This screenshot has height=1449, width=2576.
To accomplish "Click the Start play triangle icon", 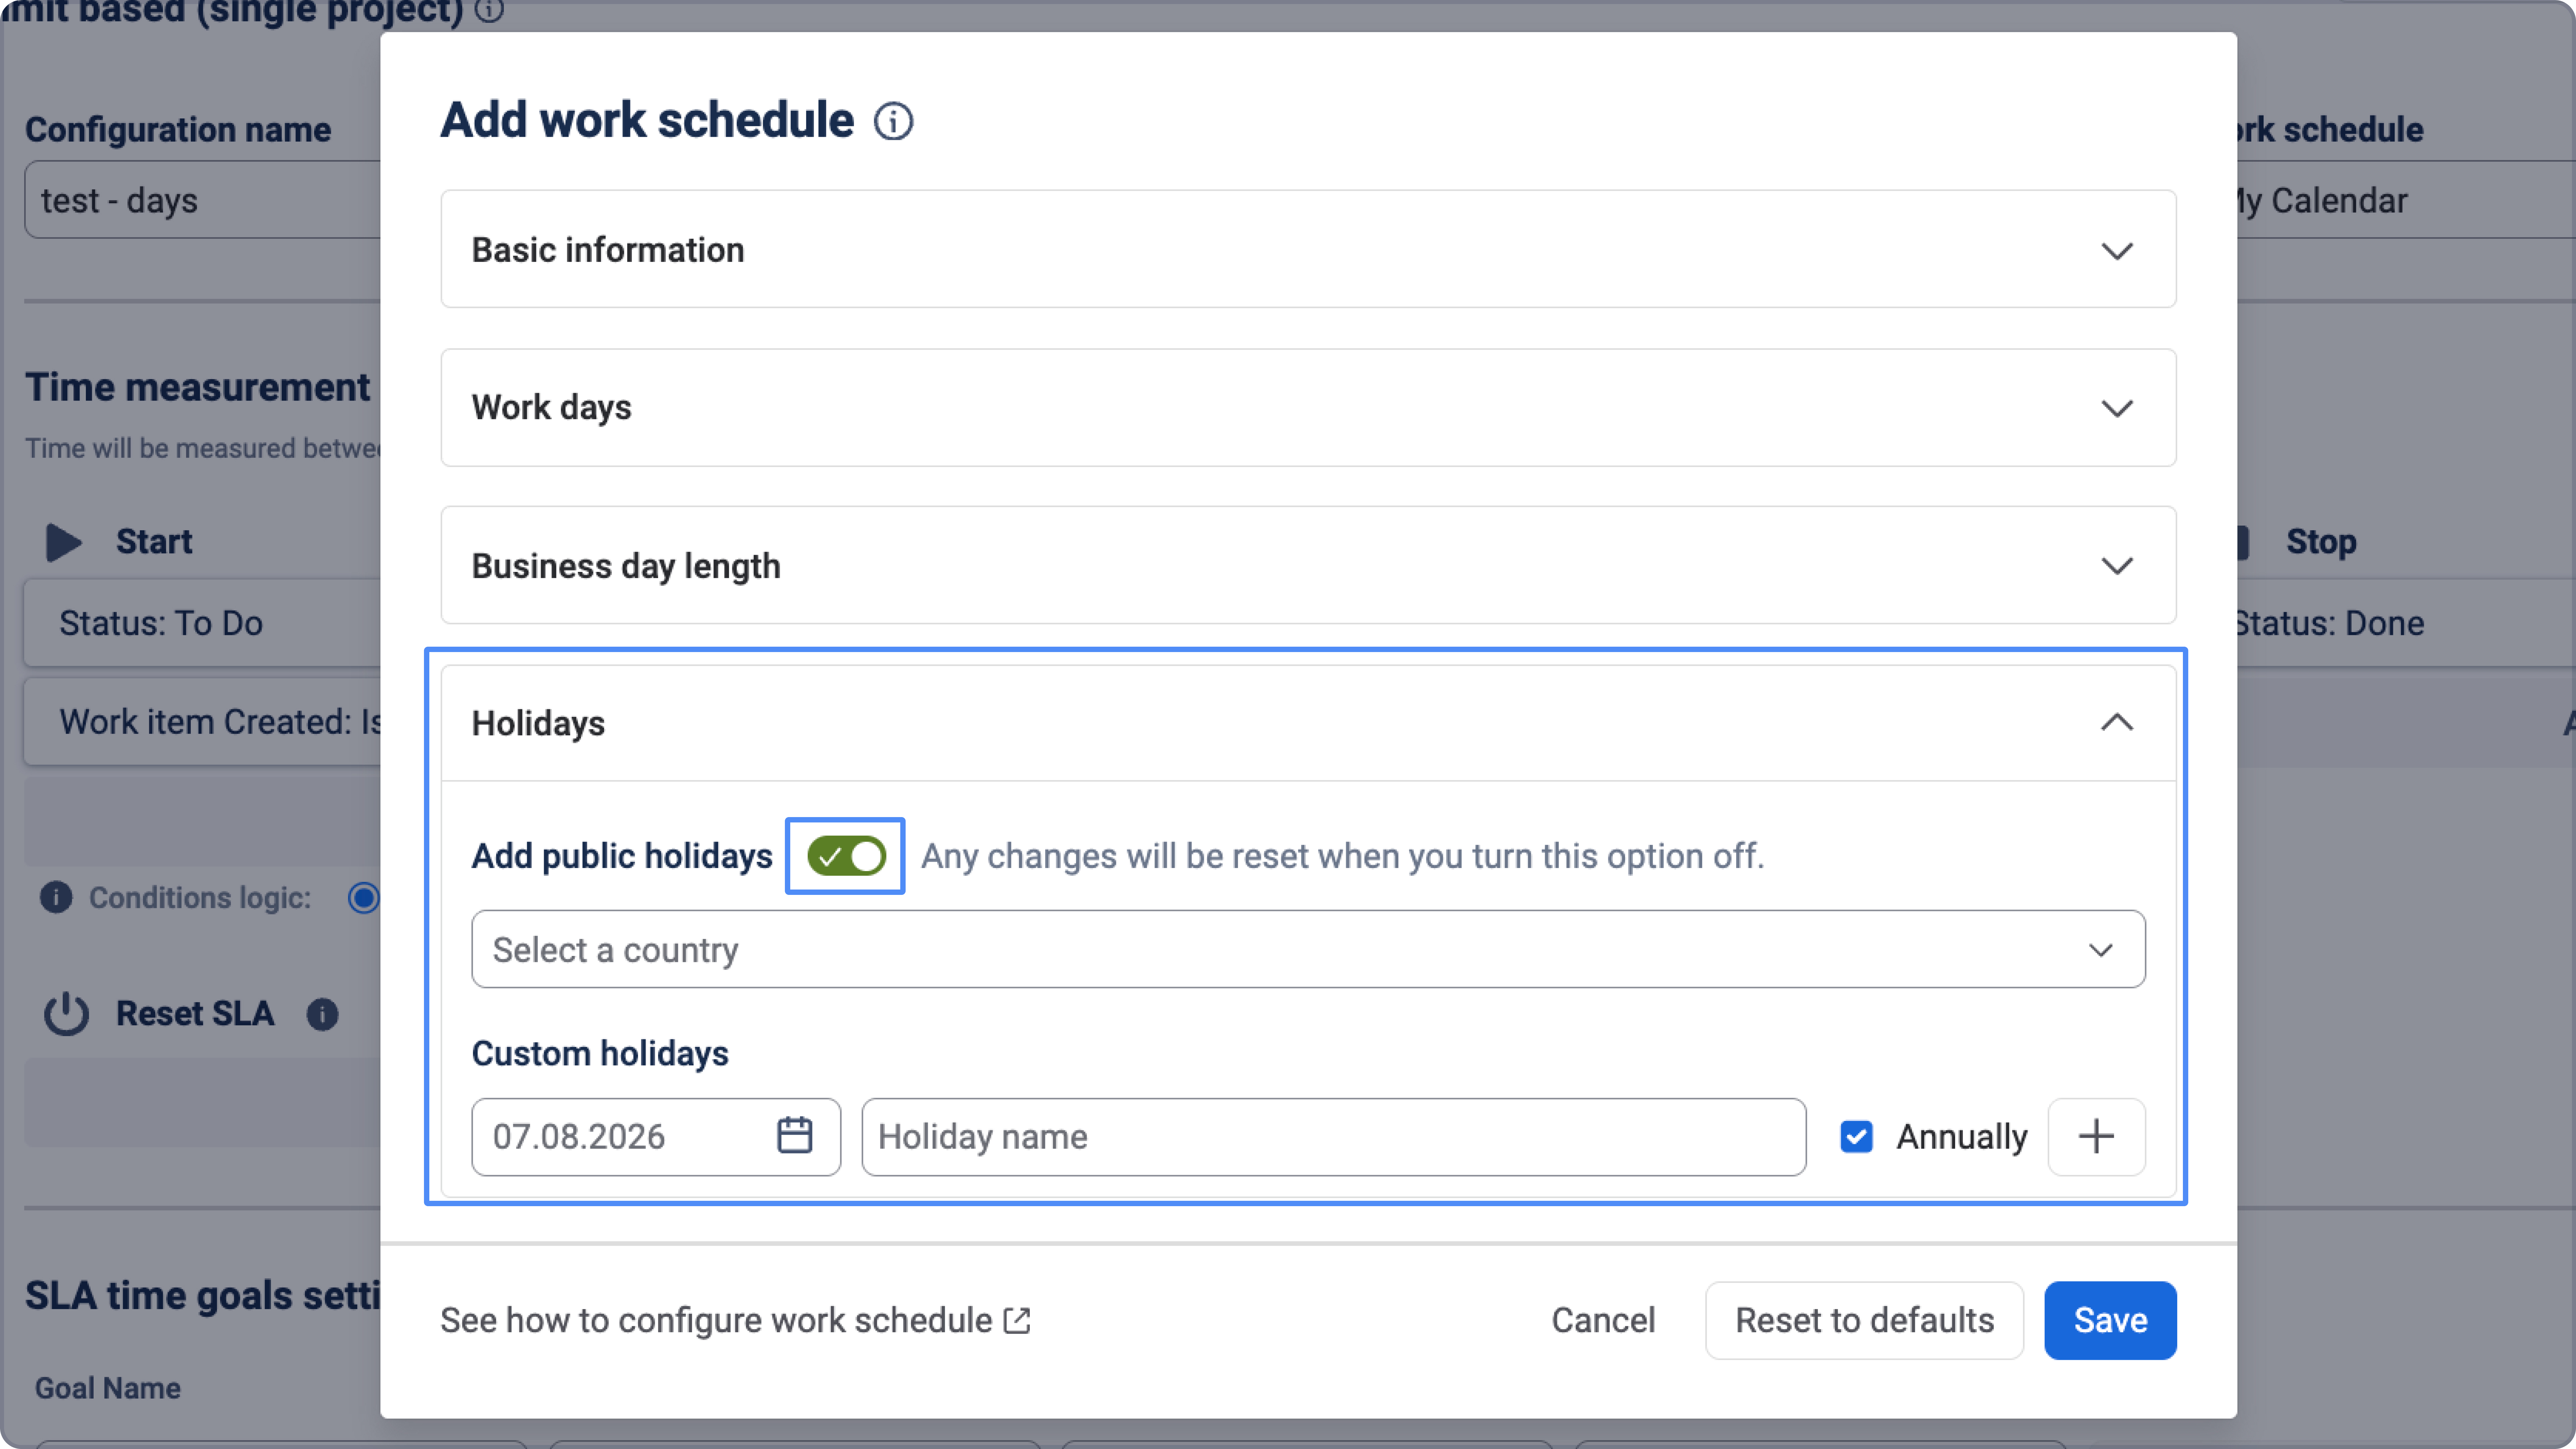I will pyautogui.click(x=64, y=542).
